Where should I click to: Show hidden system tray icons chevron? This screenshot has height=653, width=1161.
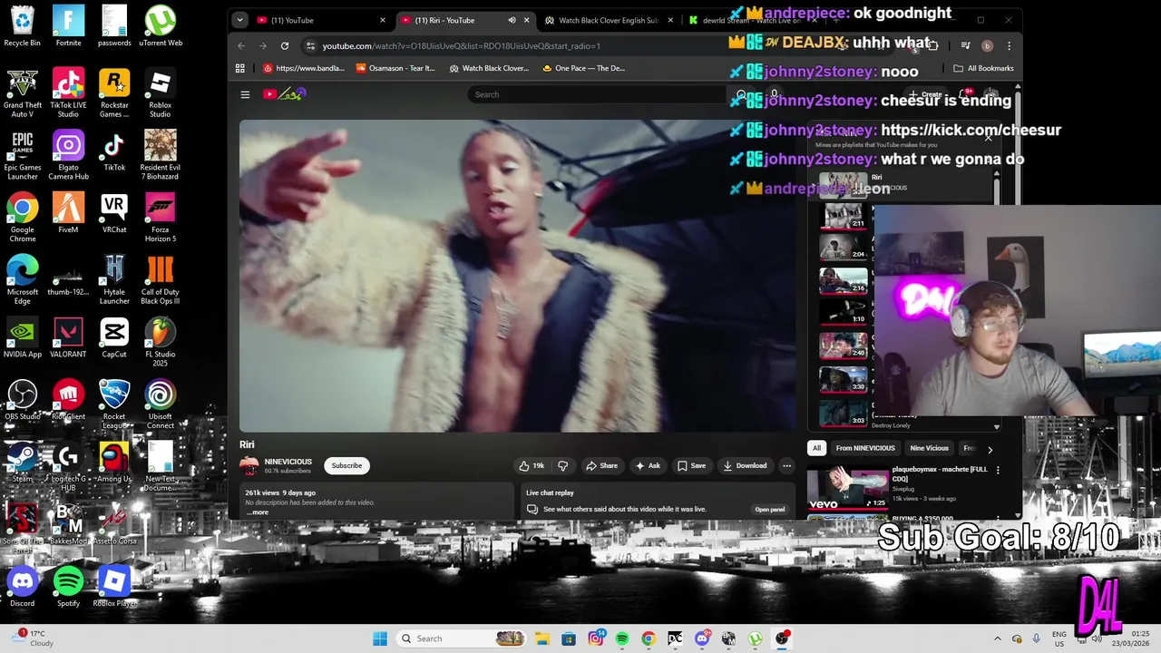tap(998, 638)
